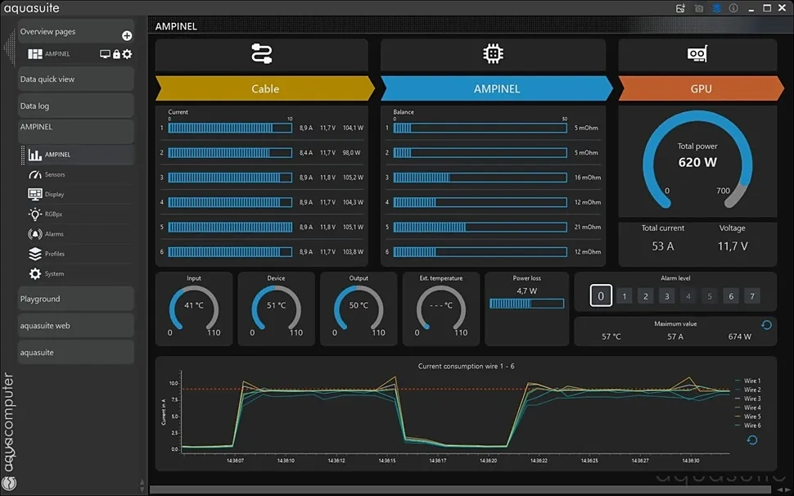The height and width of the screenshot is (496, 794).
Task: Select alarm level 3
Action: click(667, 296)
